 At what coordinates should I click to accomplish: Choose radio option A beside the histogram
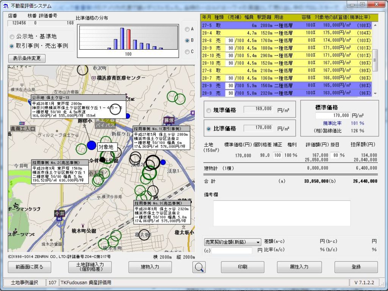[187, 29]
